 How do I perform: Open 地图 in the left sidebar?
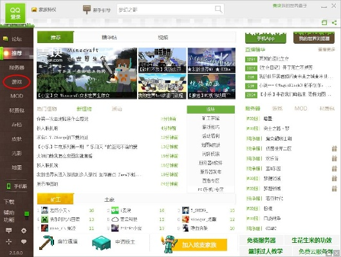click(17, 168)
